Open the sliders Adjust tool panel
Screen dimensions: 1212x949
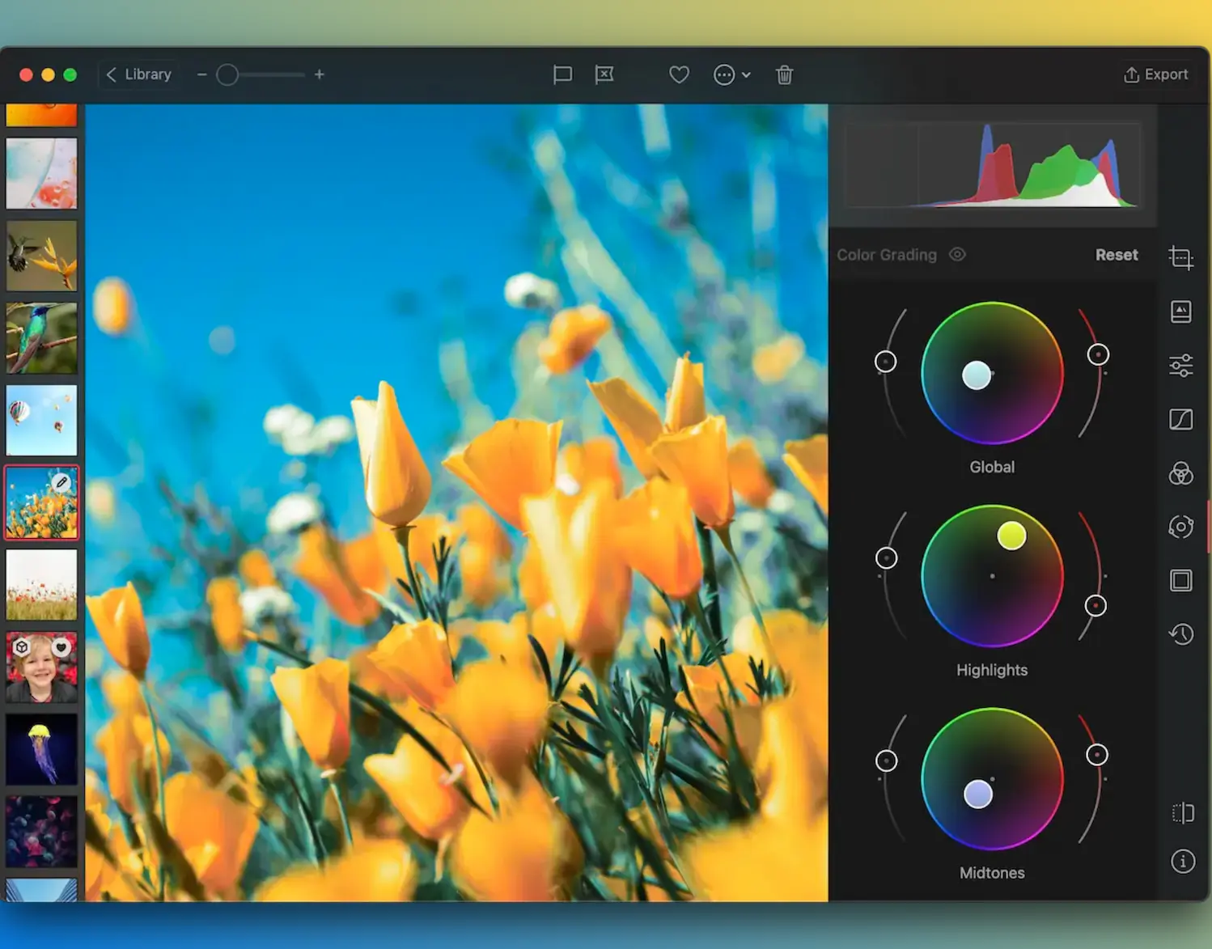(x=1180, y=366)
